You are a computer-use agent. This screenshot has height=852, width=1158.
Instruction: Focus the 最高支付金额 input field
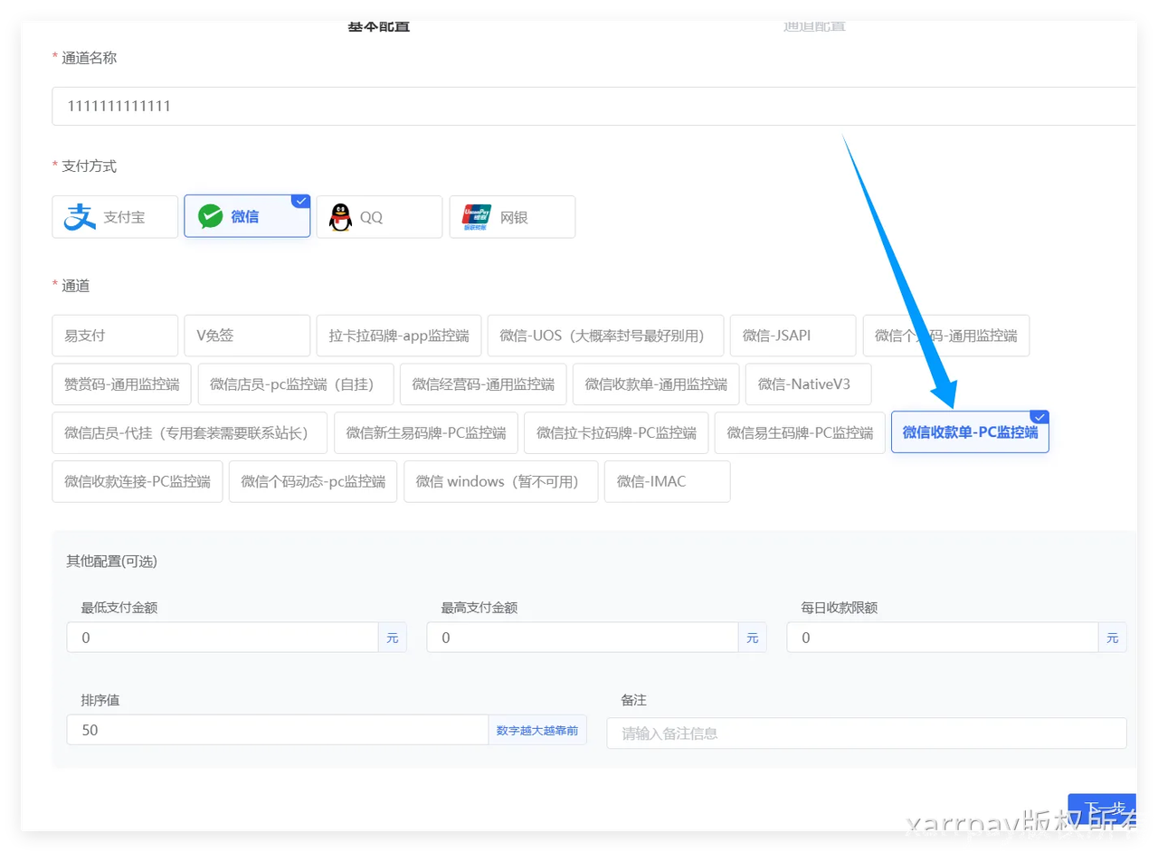click(582, 638)
